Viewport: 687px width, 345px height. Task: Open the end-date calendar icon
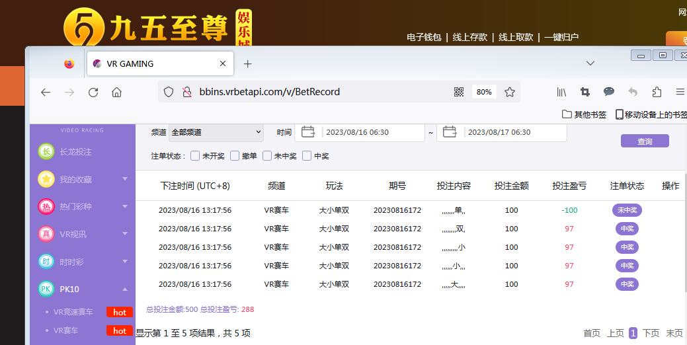(x=450, y=132)
